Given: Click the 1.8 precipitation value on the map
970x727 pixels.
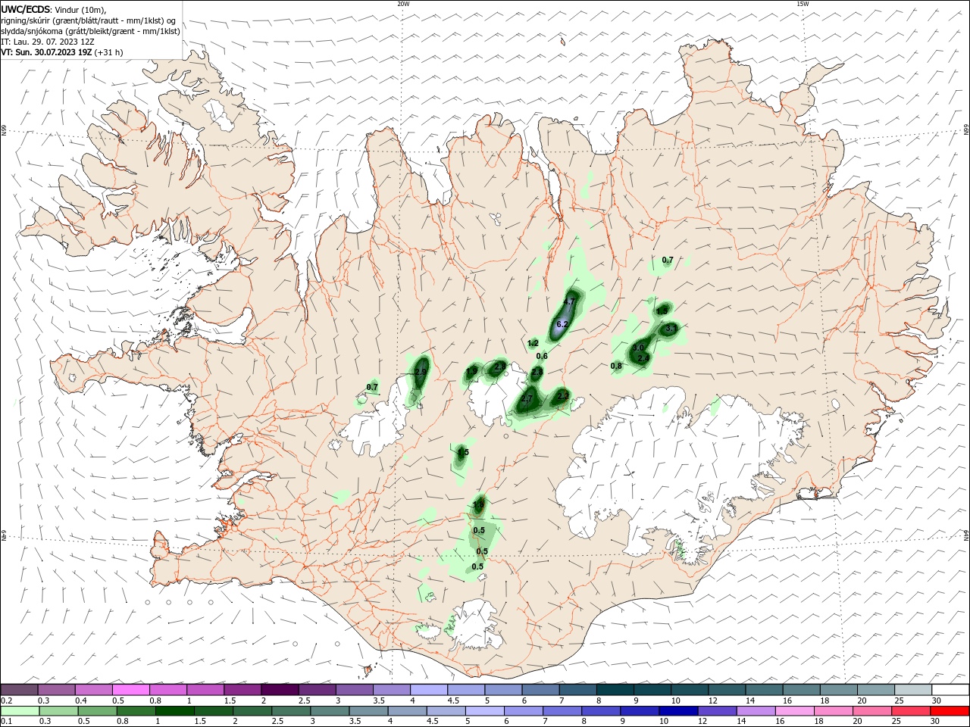Looking at the screenshot, I should coord(478,505).
